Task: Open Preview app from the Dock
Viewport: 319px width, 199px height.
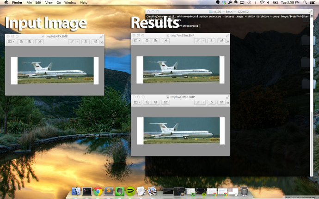Action: tap(152, 191)
